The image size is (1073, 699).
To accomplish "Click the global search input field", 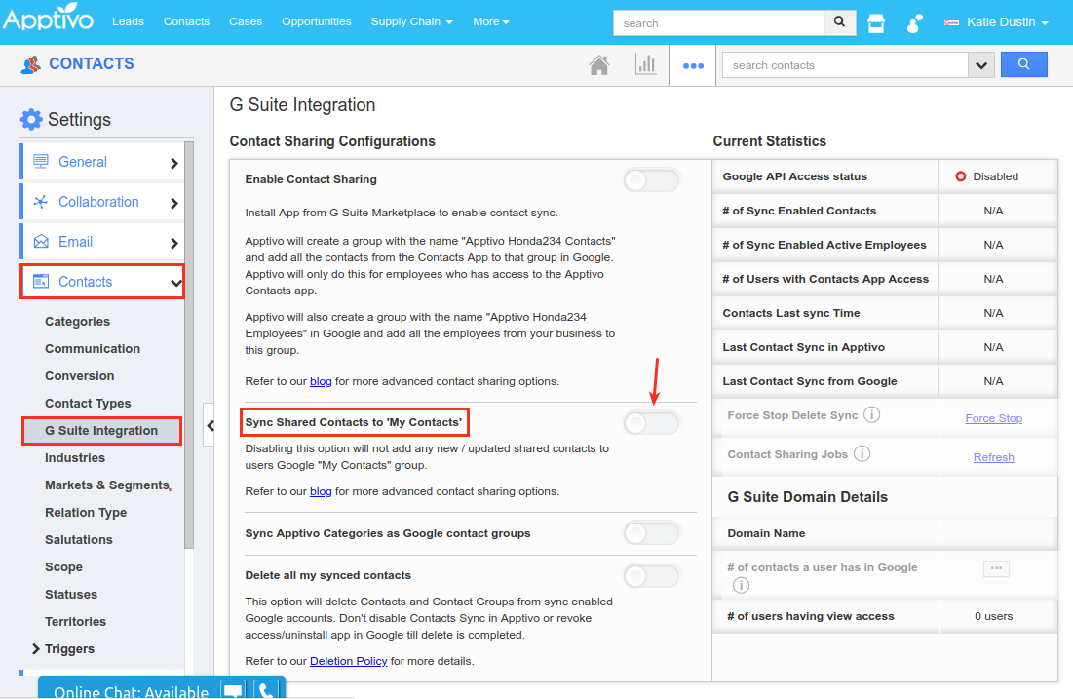I will [x=718, y=22].
